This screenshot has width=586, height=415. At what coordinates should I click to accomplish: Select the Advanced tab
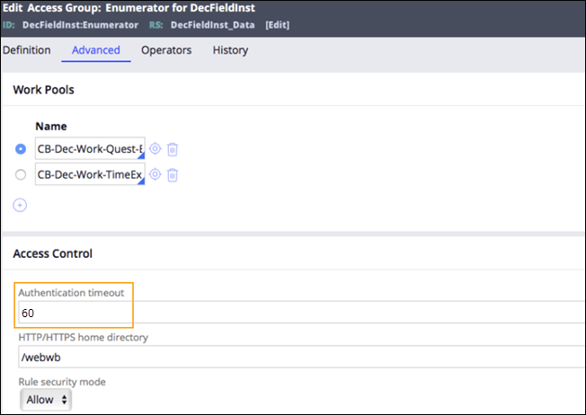click(x=96, y=50)
